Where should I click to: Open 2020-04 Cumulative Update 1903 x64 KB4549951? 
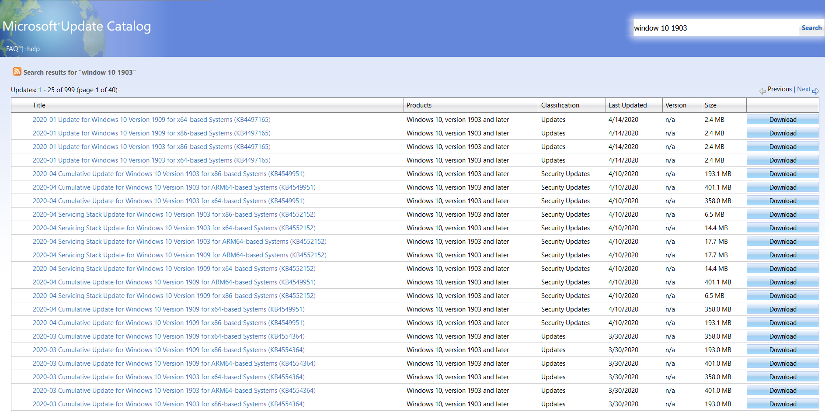coord(168,201)
